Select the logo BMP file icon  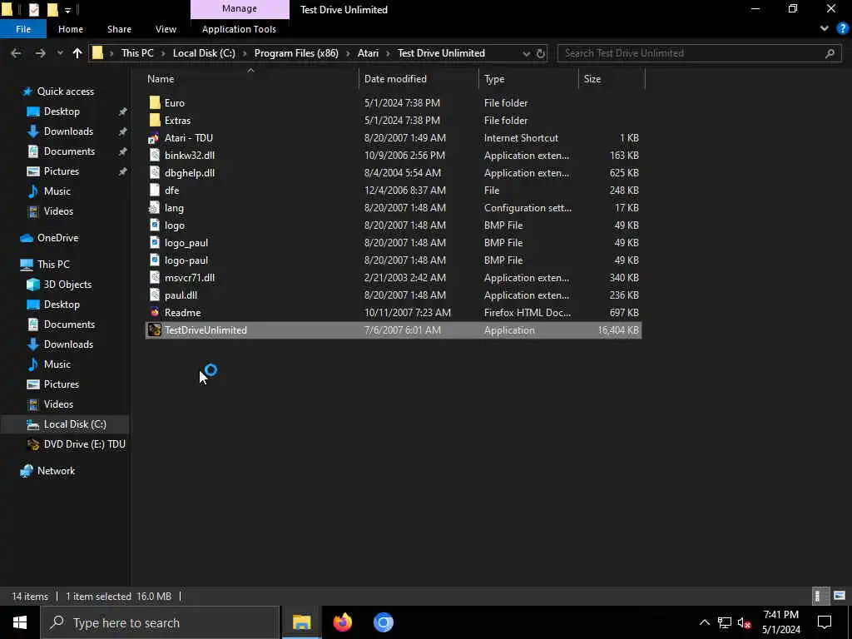click(155, 225)
